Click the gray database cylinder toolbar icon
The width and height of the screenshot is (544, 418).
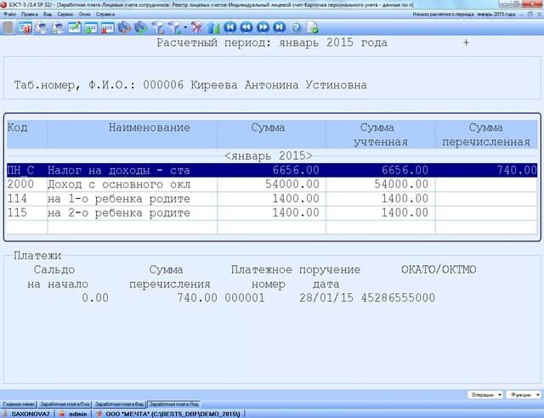pyautogui.click(x=8, y=27)
